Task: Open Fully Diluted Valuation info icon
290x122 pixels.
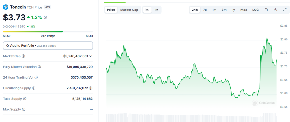Action: pos(40,67)
